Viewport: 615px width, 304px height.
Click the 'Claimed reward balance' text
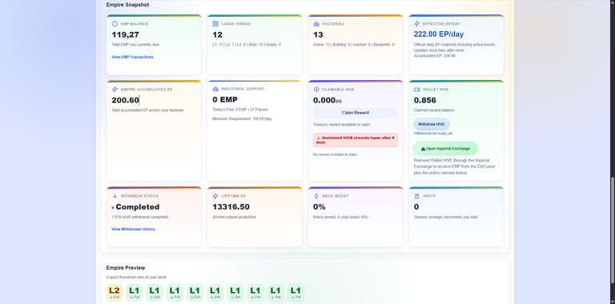433,110
